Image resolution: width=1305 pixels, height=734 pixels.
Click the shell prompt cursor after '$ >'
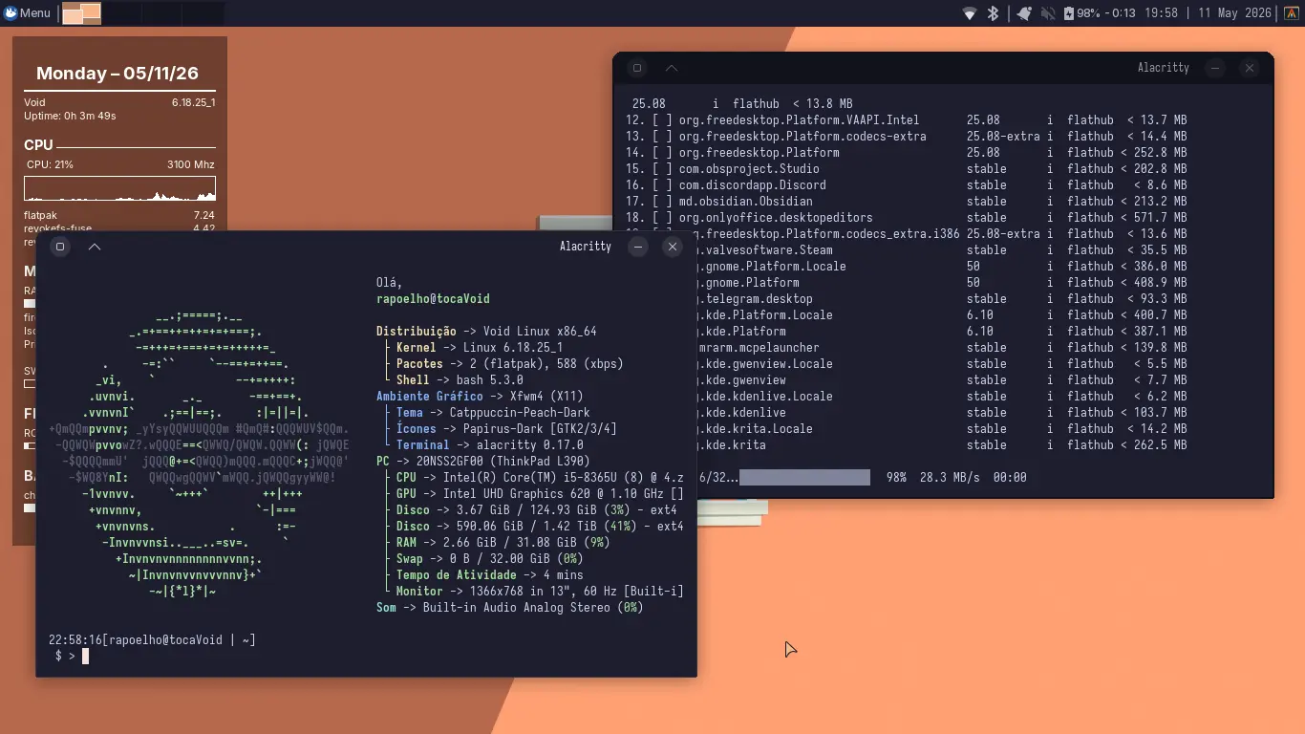point(85,656)
